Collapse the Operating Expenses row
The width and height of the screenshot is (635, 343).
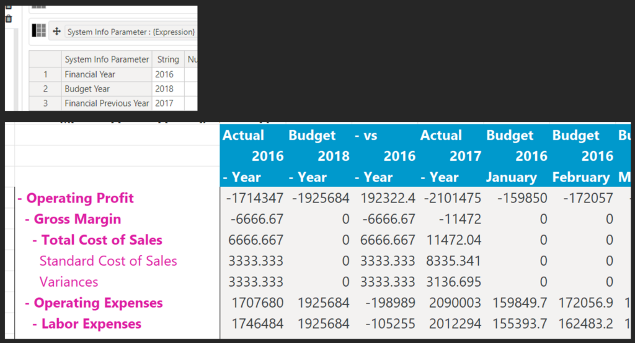(28, 303)
